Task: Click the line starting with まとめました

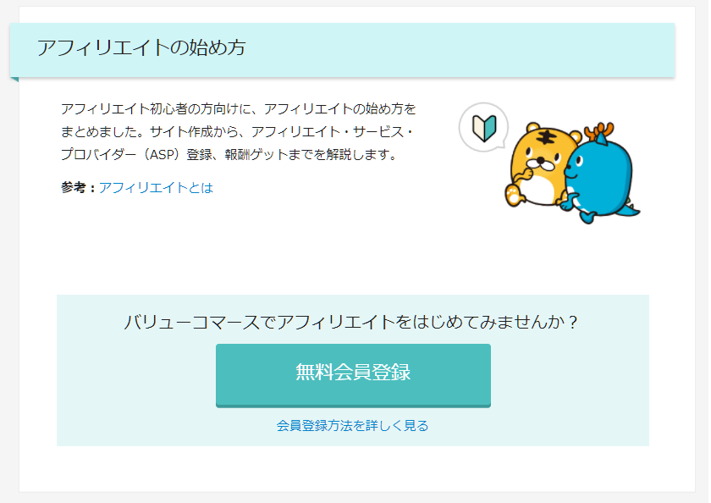Action: pyautogui.click(x=237, y=132)
